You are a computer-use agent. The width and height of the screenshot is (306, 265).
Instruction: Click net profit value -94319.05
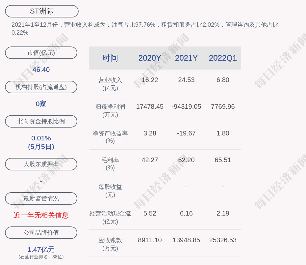tap(186, 106)
